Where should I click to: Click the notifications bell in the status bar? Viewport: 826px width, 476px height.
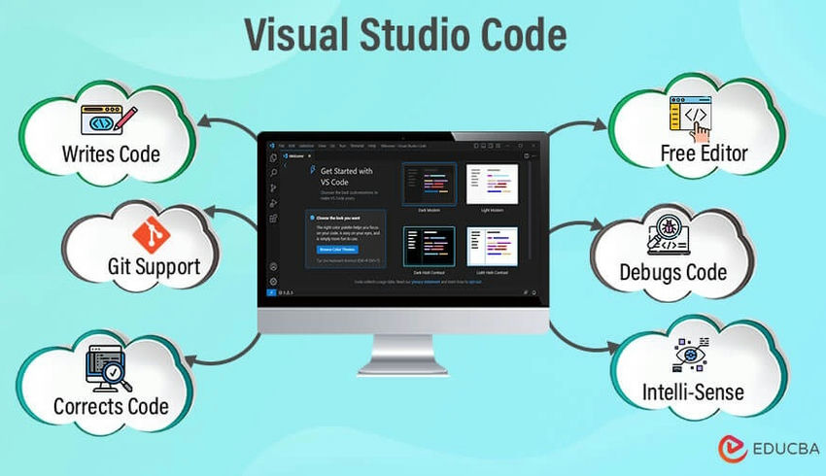(x=534, y=292)
